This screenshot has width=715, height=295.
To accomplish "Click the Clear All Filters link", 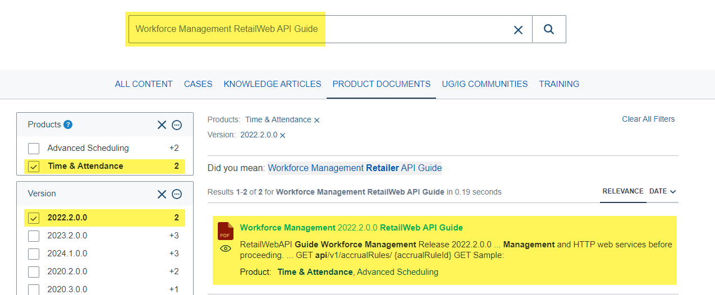I will [x=648, y=119].
